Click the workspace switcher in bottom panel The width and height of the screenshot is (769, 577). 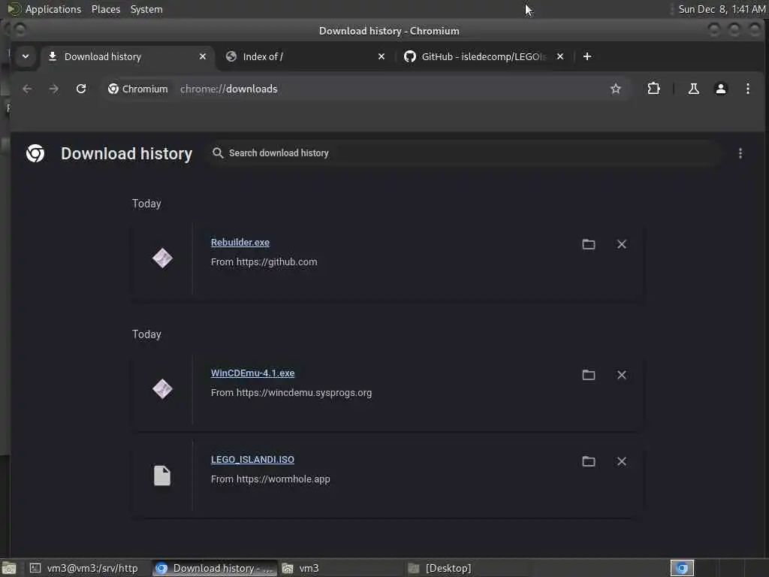click(682, 568)
